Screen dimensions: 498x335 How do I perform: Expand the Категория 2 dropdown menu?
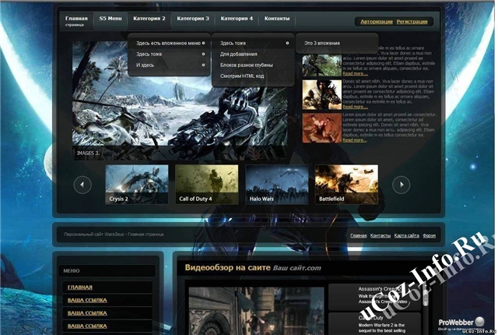[149, 17]
